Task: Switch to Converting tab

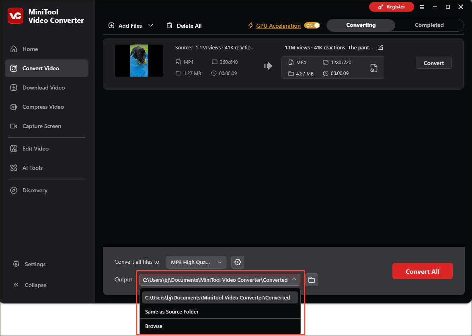Action: coord(361,25)
